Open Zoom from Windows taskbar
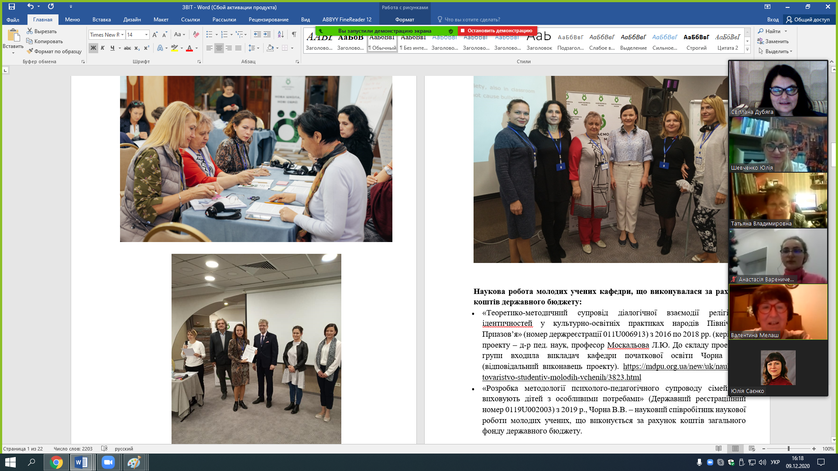838x471 pixels. (x=108, y=462)
